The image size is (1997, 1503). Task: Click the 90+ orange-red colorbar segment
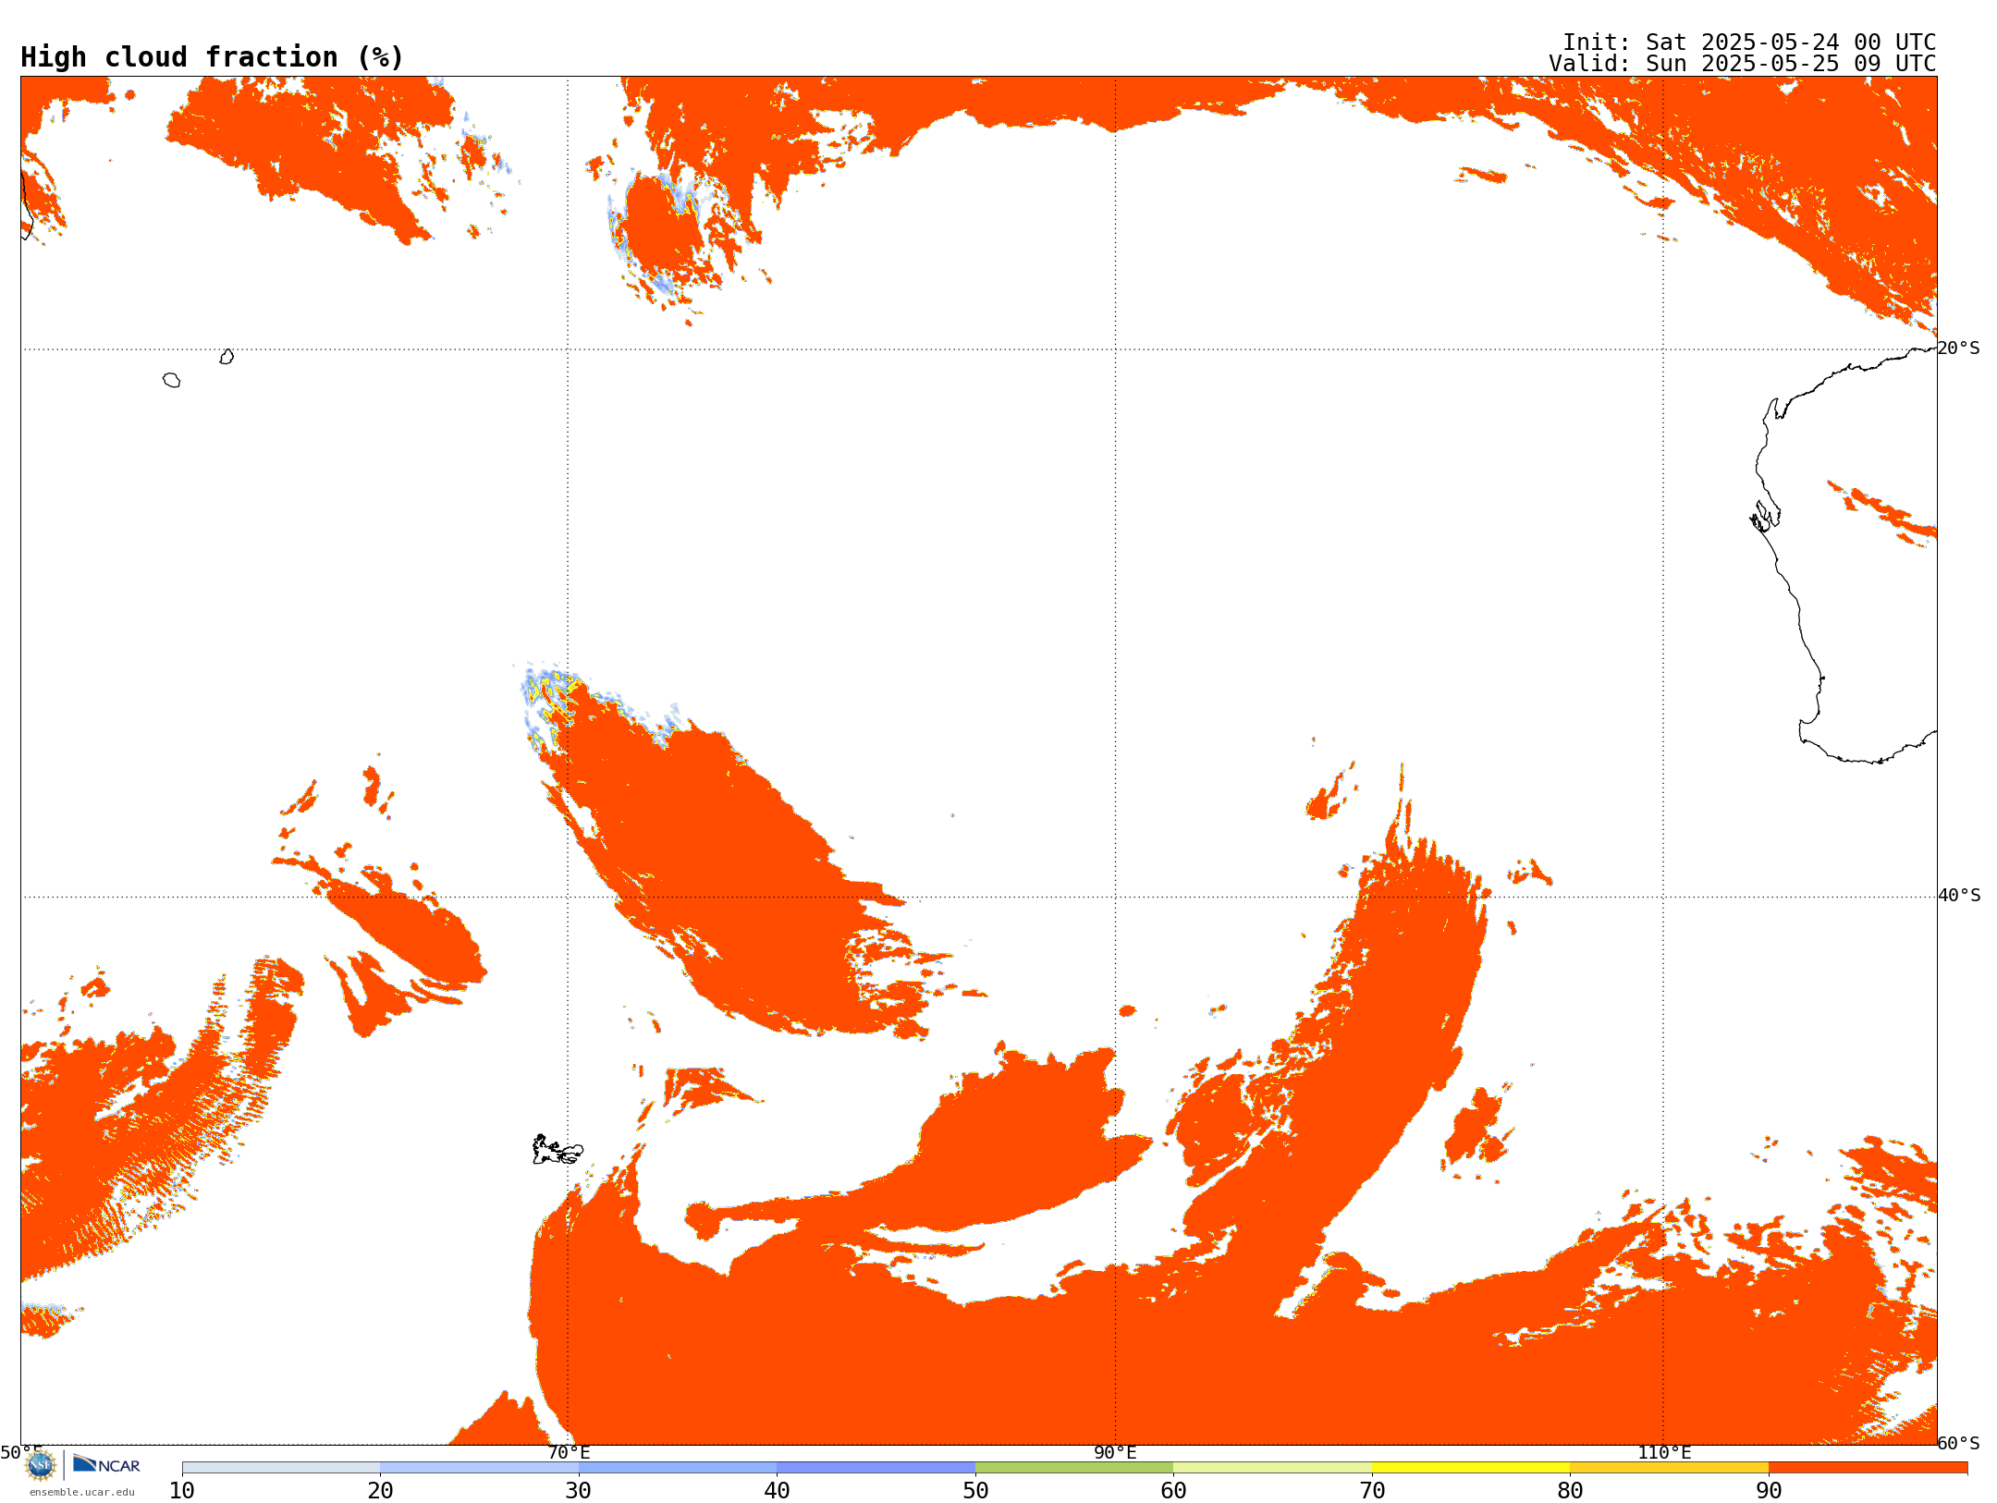point(1868,1468)
